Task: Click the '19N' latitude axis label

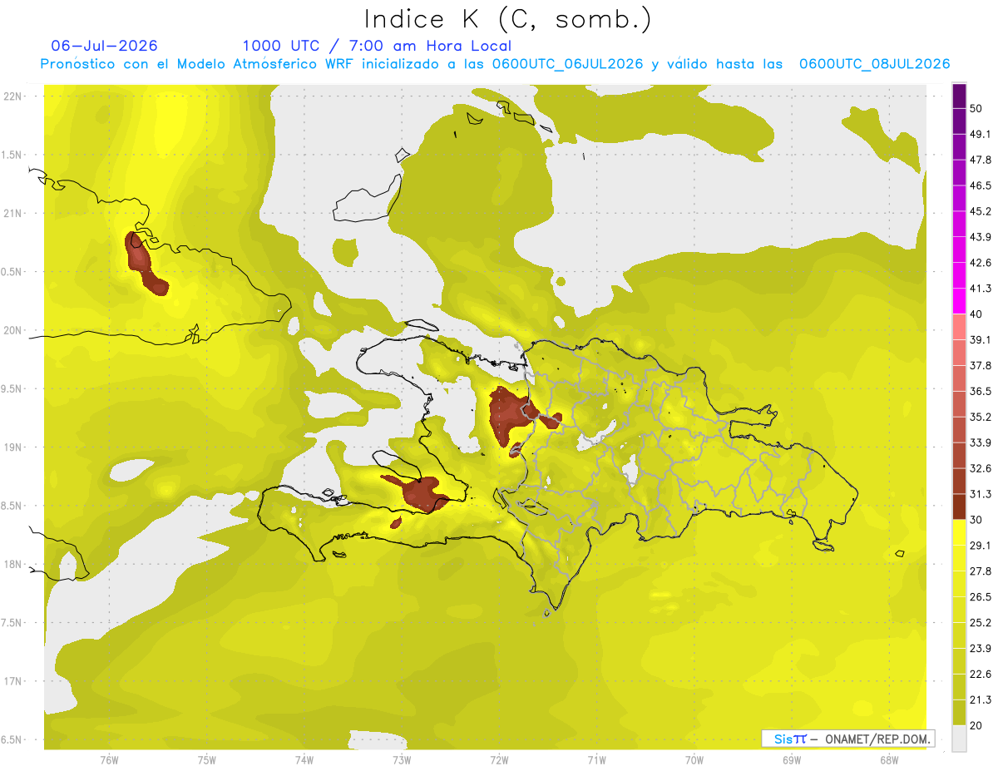Action: pyautogui.click(x=13, y=447)
